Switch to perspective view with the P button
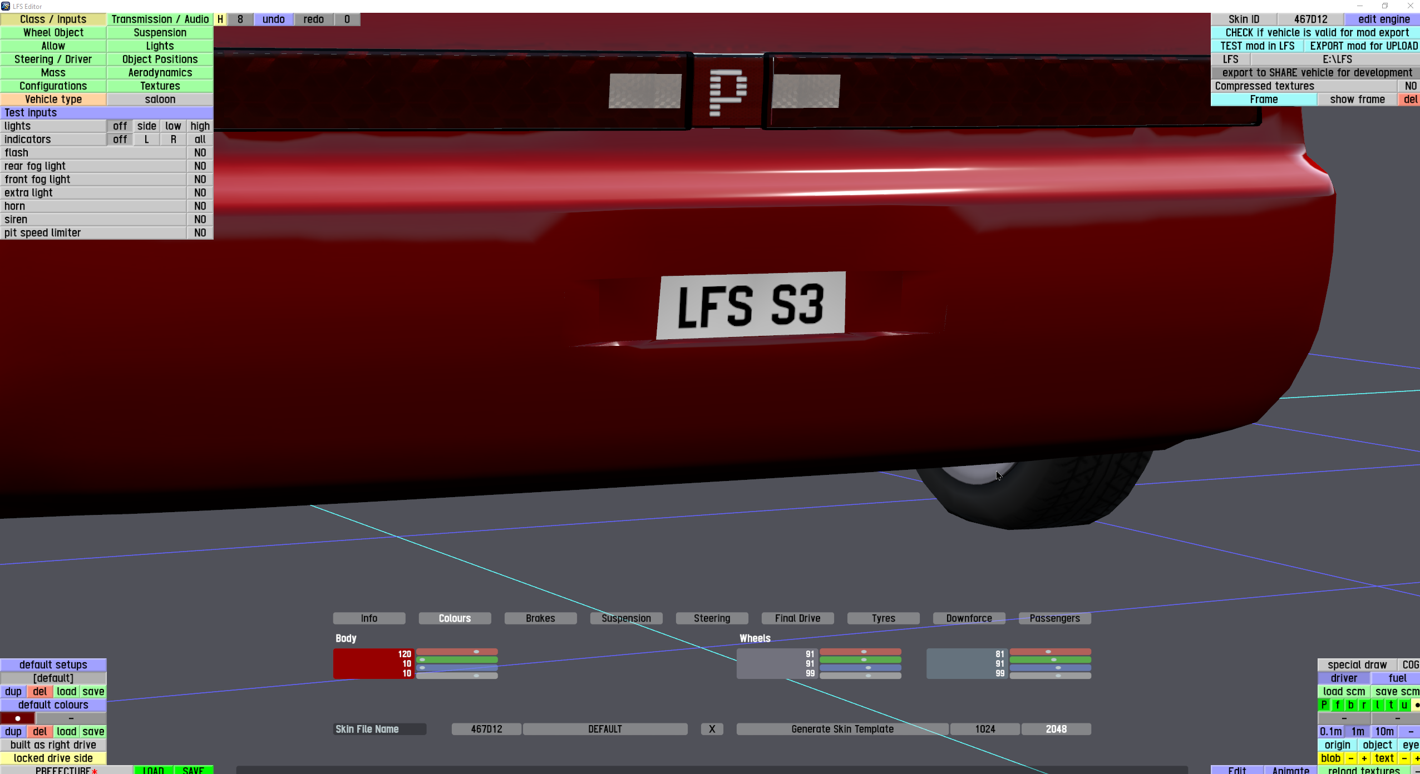Viewport: 1420px width, 774px height. [1324, 705]
